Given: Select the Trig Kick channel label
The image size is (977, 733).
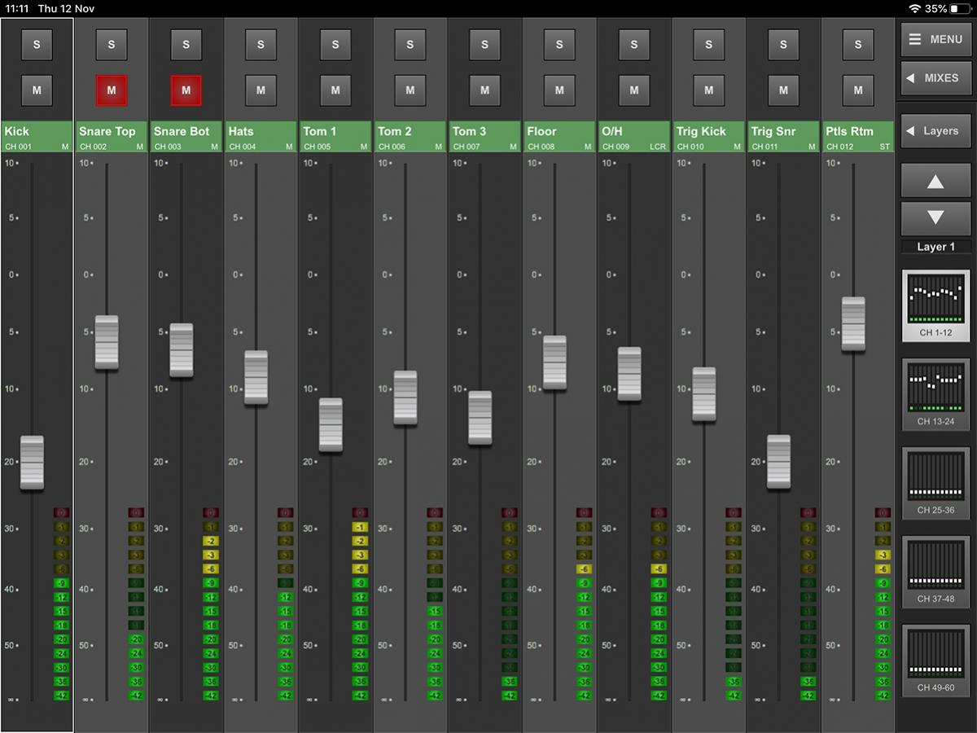Looking at the screenshot, I should point(708,136).
